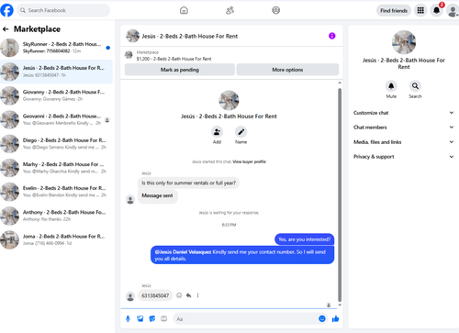Open the Friends icon in top navigation
The height and width of the screenshot is (333, 459).
229,10
